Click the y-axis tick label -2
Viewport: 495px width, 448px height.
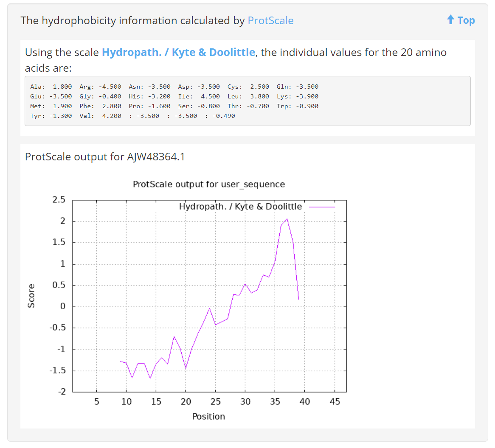point(62,392)
